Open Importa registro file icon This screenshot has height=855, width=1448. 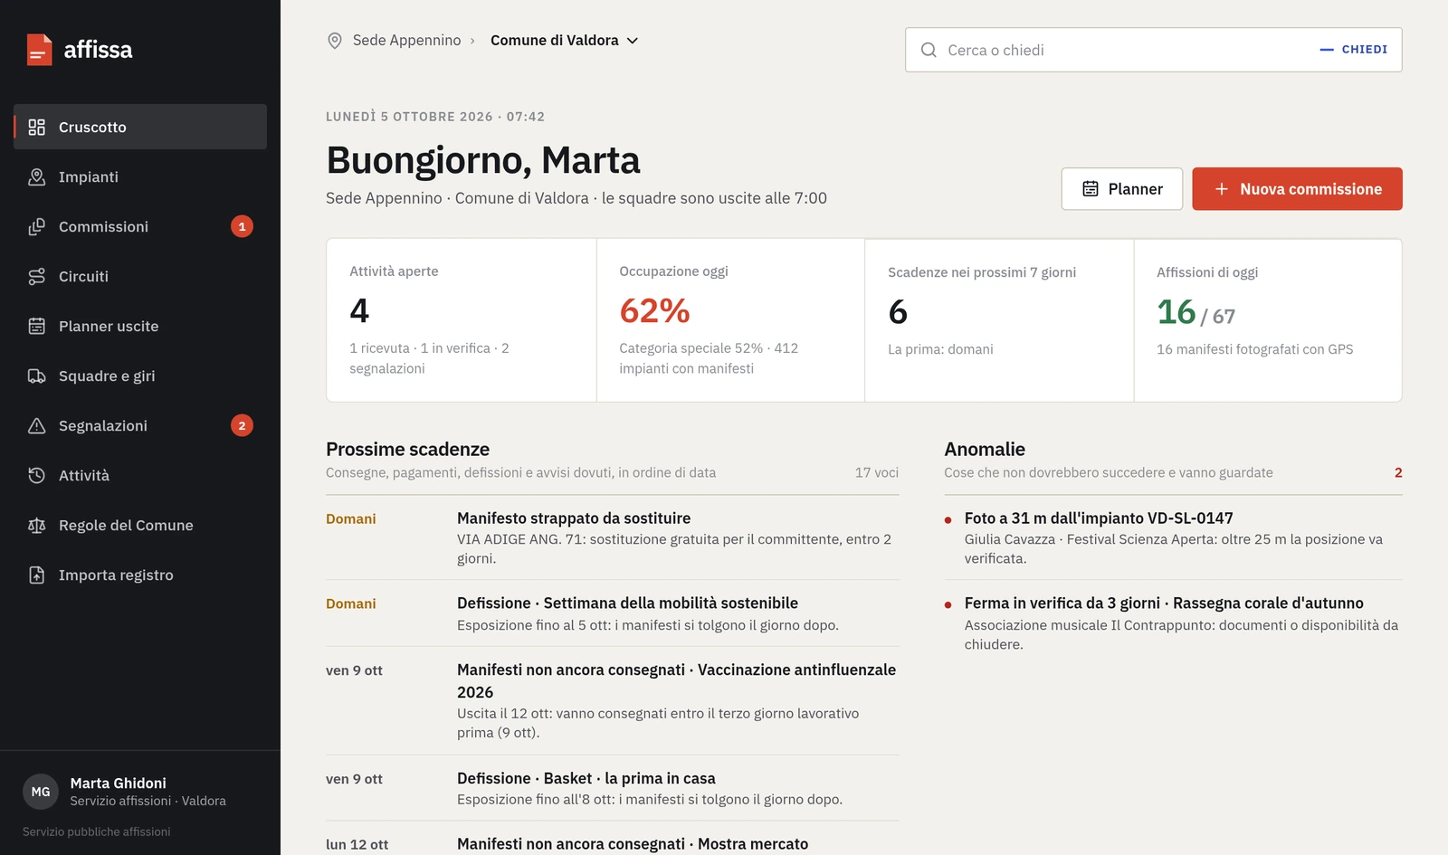point(36,575)
